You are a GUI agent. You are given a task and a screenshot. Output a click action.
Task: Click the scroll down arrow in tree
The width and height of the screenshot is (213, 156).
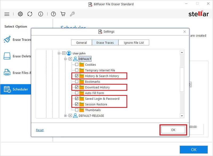[x=182, y=116]
